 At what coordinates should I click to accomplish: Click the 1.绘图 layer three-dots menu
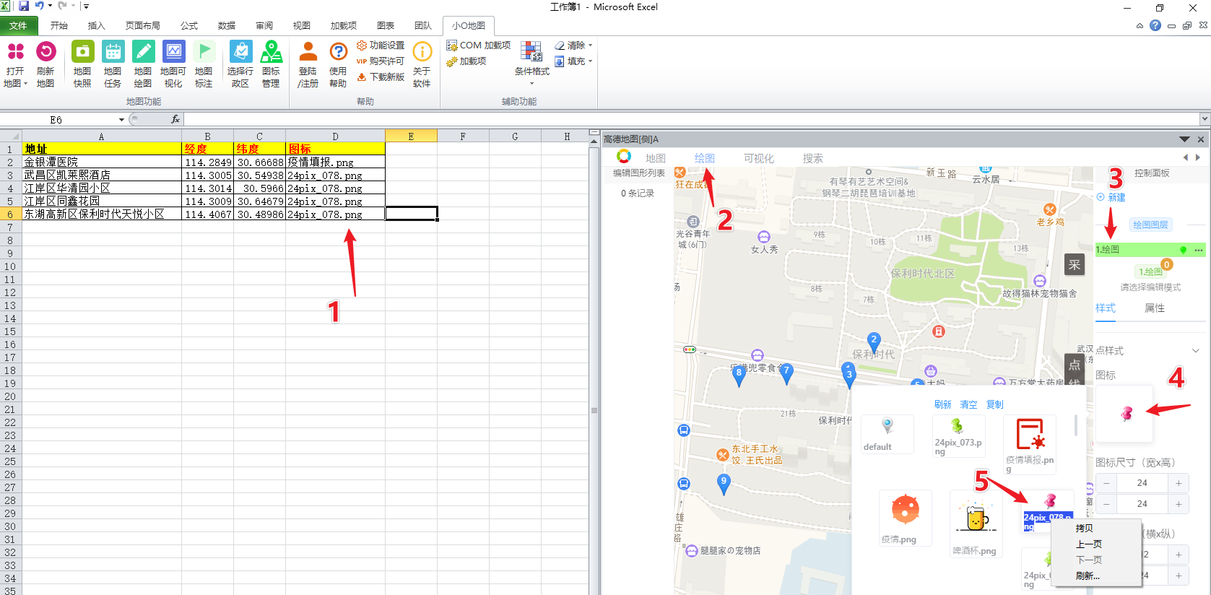pyautogui.click(x=1199, y=250)
